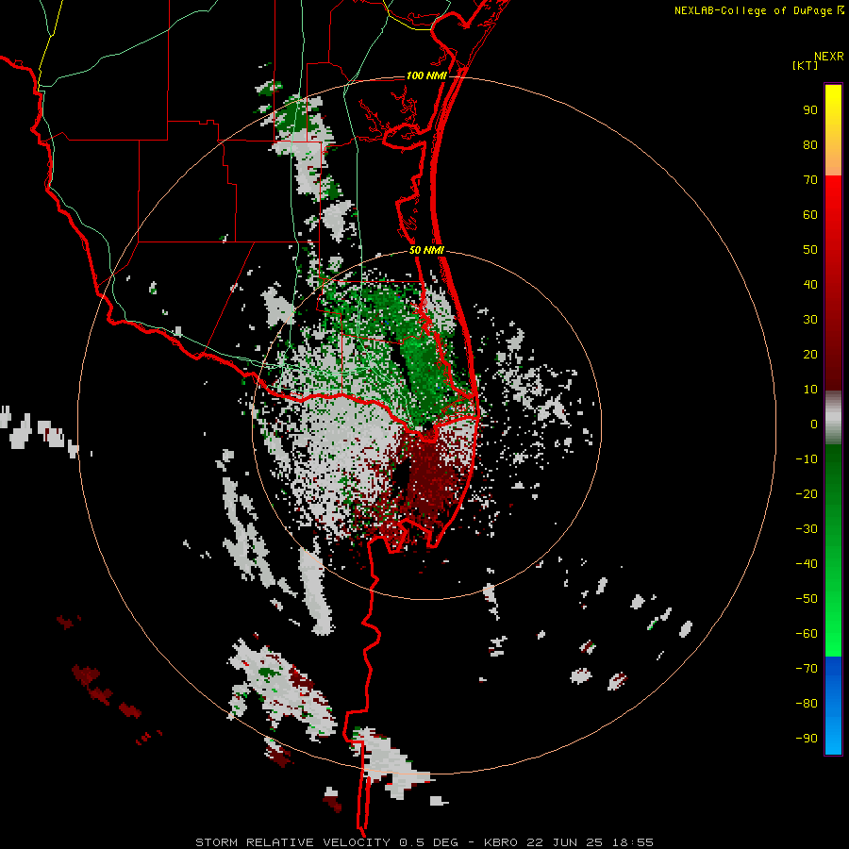The height and width of the screenshot is (849, 849).
Task: Click the 20 value on the velocity scale
Action: [810, 355]
